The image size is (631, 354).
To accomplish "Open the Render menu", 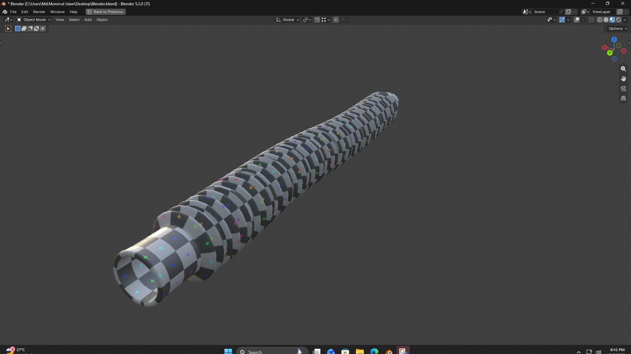I will click(39, 12).
